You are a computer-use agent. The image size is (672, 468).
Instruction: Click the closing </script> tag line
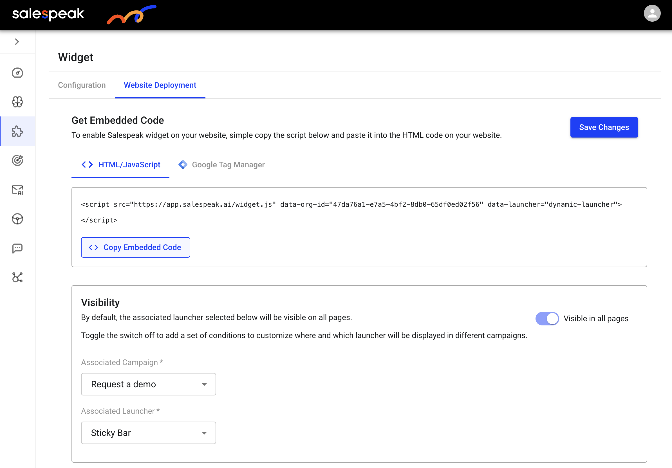click(x=99, y=220)
